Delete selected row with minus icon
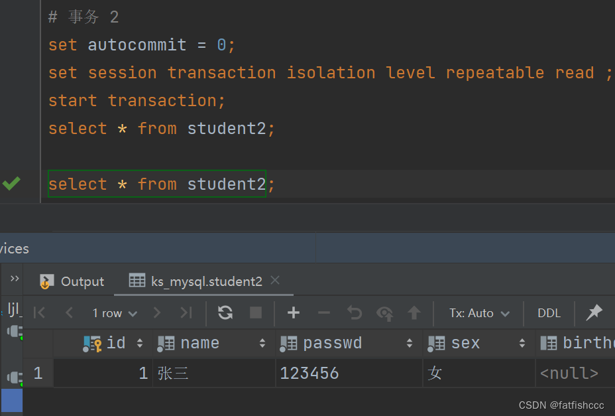Screen dimensions: 615x416 [x=324, y=312]
